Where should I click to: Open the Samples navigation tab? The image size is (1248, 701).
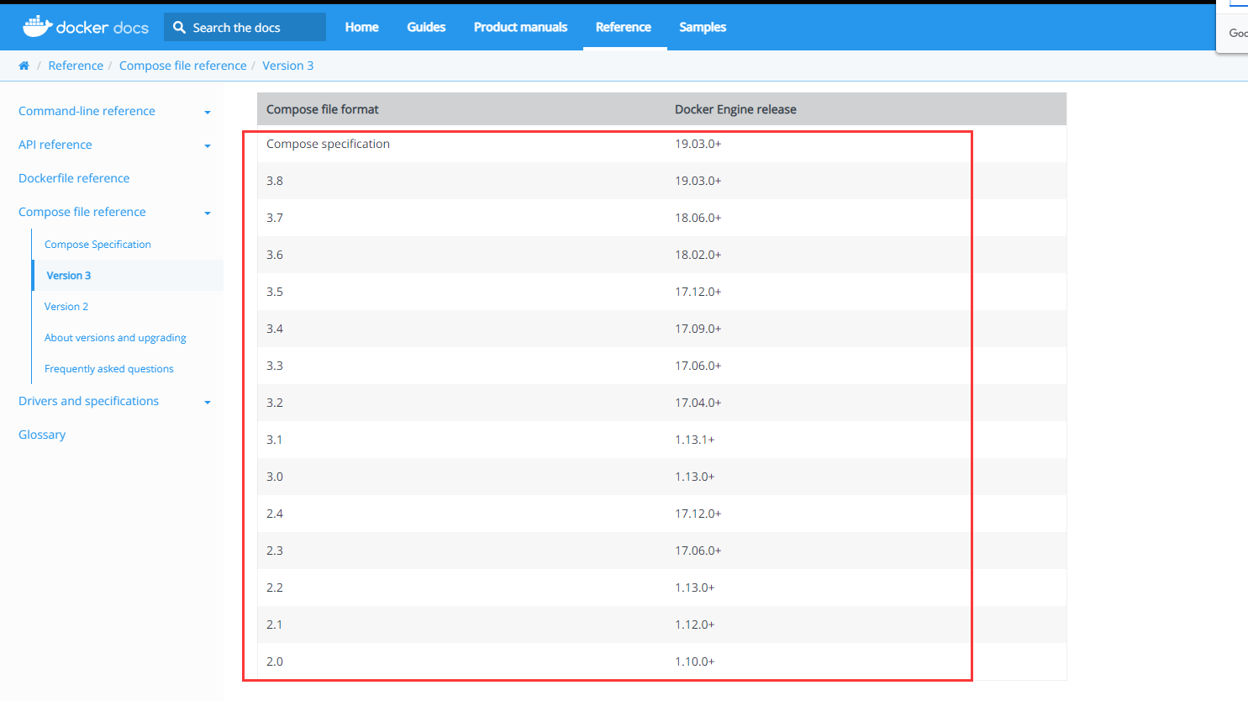coord(703,27)
